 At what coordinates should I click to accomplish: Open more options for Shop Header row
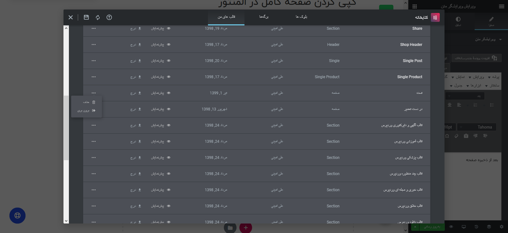tap(94, 45)
